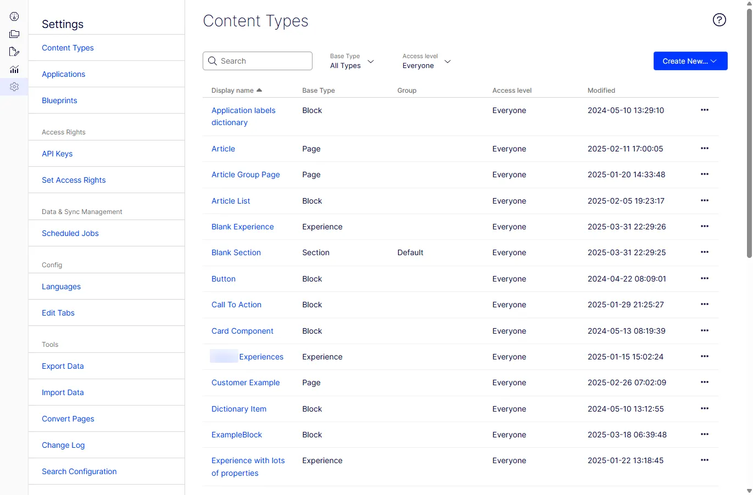
Task: Click three-dot menu for ExampleBlock row
Action: click(705, 434)
